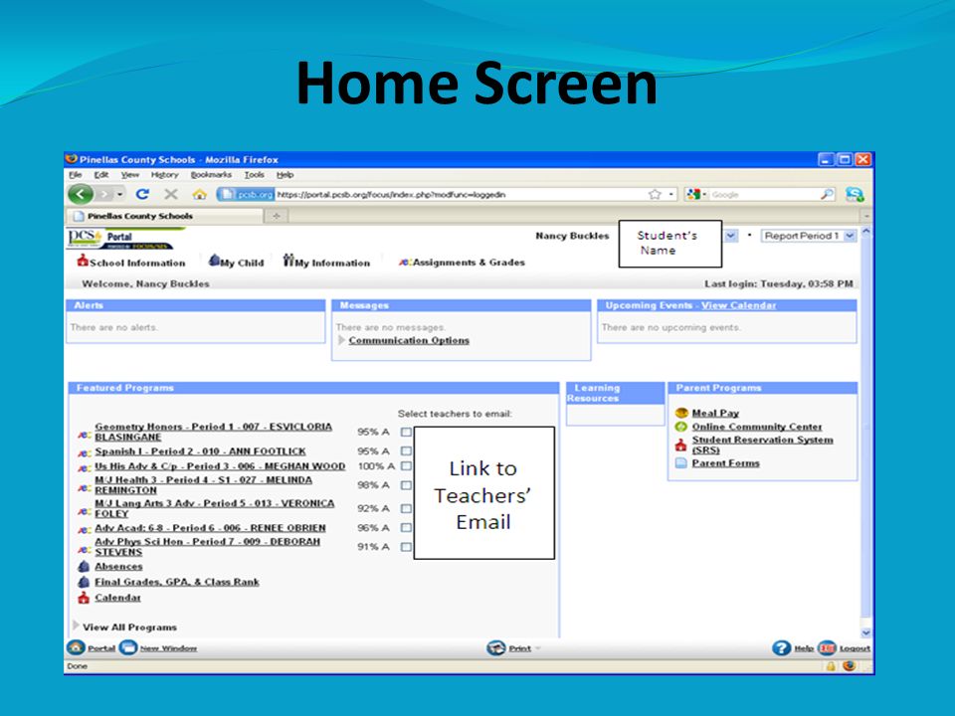The height and width of the screenshot is (716, 955).
Task: Click the School Information schoolhouse icon
Action: pos(83,261)
